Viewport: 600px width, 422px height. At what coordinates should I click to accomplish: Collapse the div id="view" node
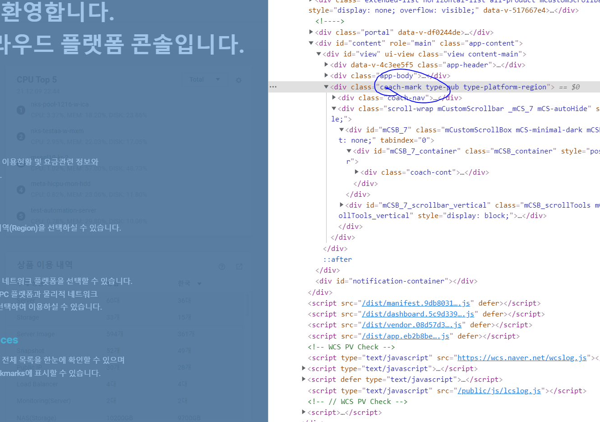click(318, 54)
